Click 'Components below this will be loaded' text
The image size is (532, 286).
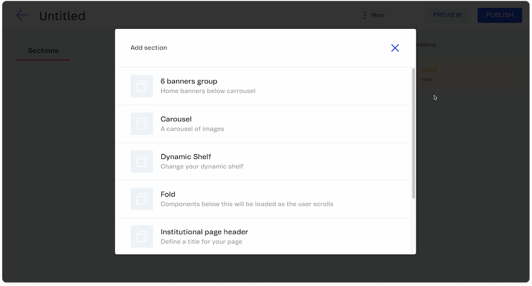[247, 204]
